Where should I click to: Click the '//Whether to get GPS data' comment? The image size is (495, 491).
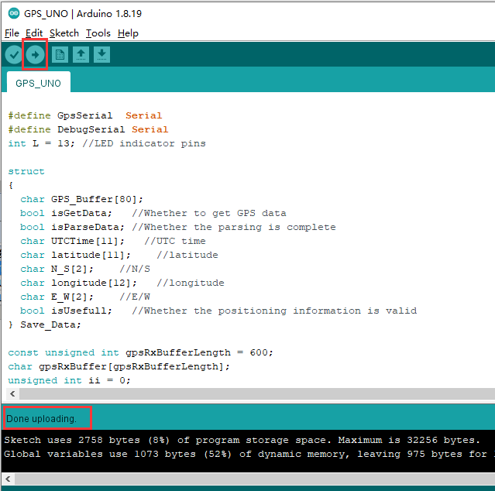pos(209,213)
